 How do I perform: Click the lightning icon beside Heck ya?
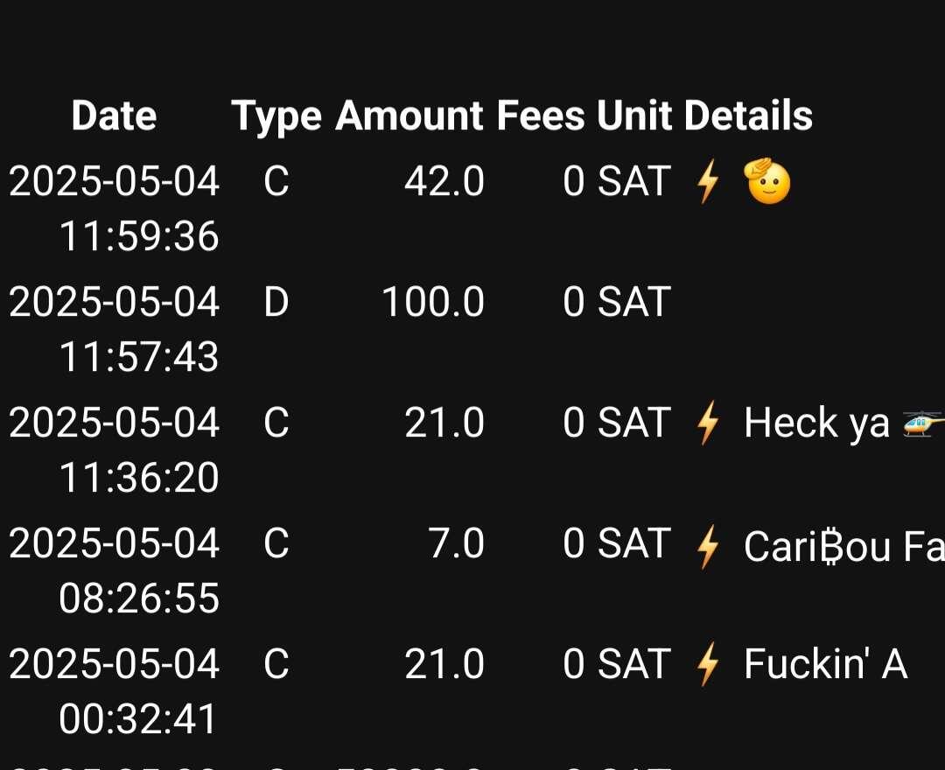708,423
